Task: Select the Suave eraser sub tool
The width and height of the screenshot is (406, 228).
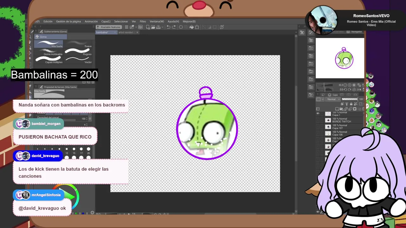Action: coord(78,44)
